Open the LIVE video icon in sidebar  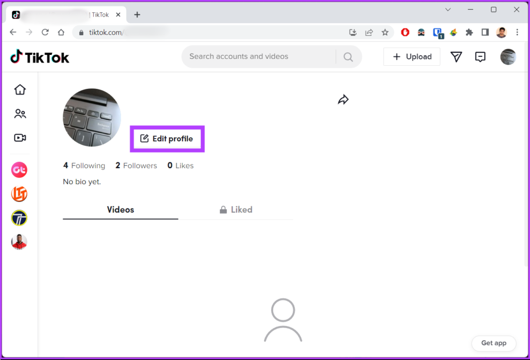(x=20, y=138)
